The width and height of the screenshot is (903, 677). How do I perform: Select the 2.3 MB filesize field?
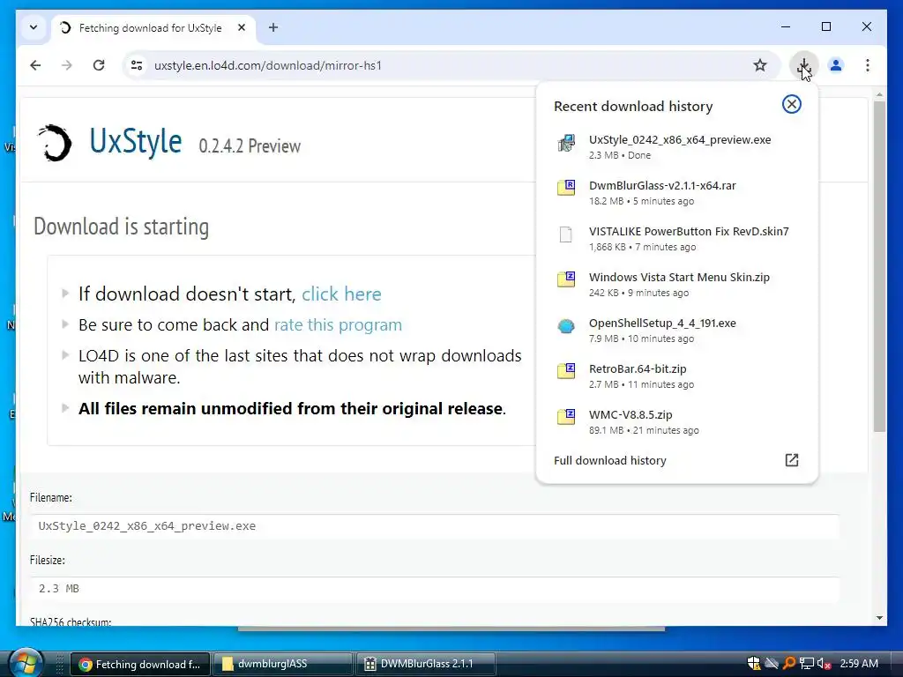(435, 589)
